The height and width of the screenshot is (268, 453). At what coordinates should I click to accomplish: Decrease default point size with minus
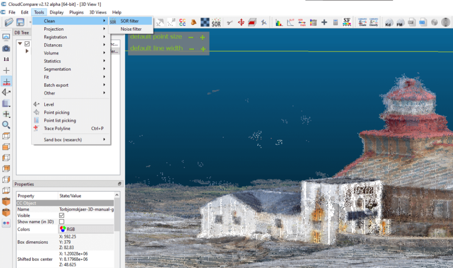[x=191, y=37]
